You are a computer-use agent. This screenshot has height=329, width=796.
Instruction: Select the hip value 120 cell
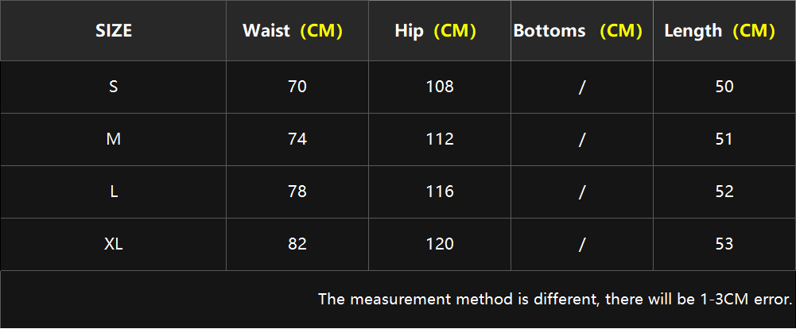pyautogui.click(x=440, y=244)
